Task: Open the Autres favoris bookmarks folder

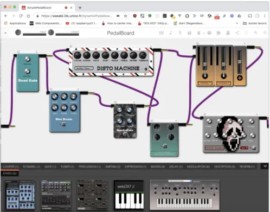Action: [x=255, y=23]
